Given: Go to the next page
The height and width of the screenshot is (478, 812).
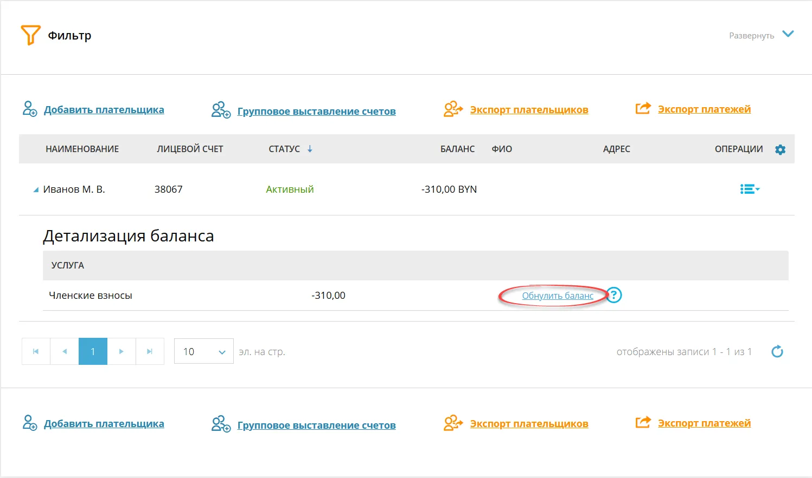Looking at the screenshot, I should coord(121,351).
